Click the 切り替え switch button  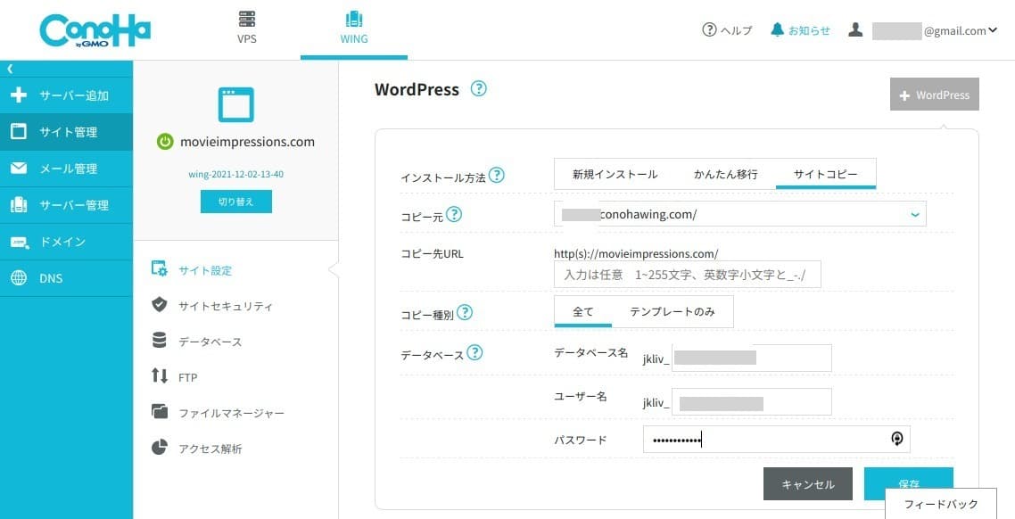235,202
